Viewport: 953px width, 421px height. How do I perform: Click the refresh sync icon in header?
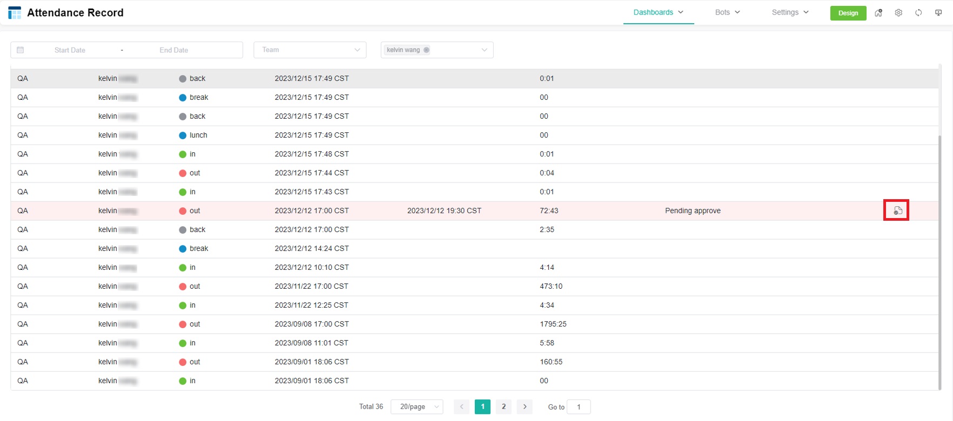pyautogui.click(x=918, y=13)
